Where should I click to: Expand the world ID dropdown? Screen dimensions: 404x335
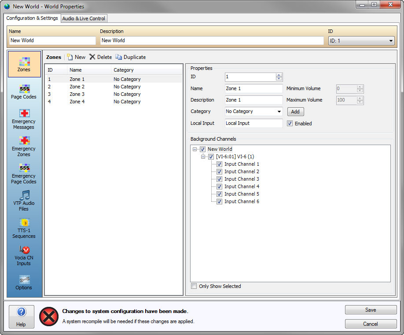390,41
